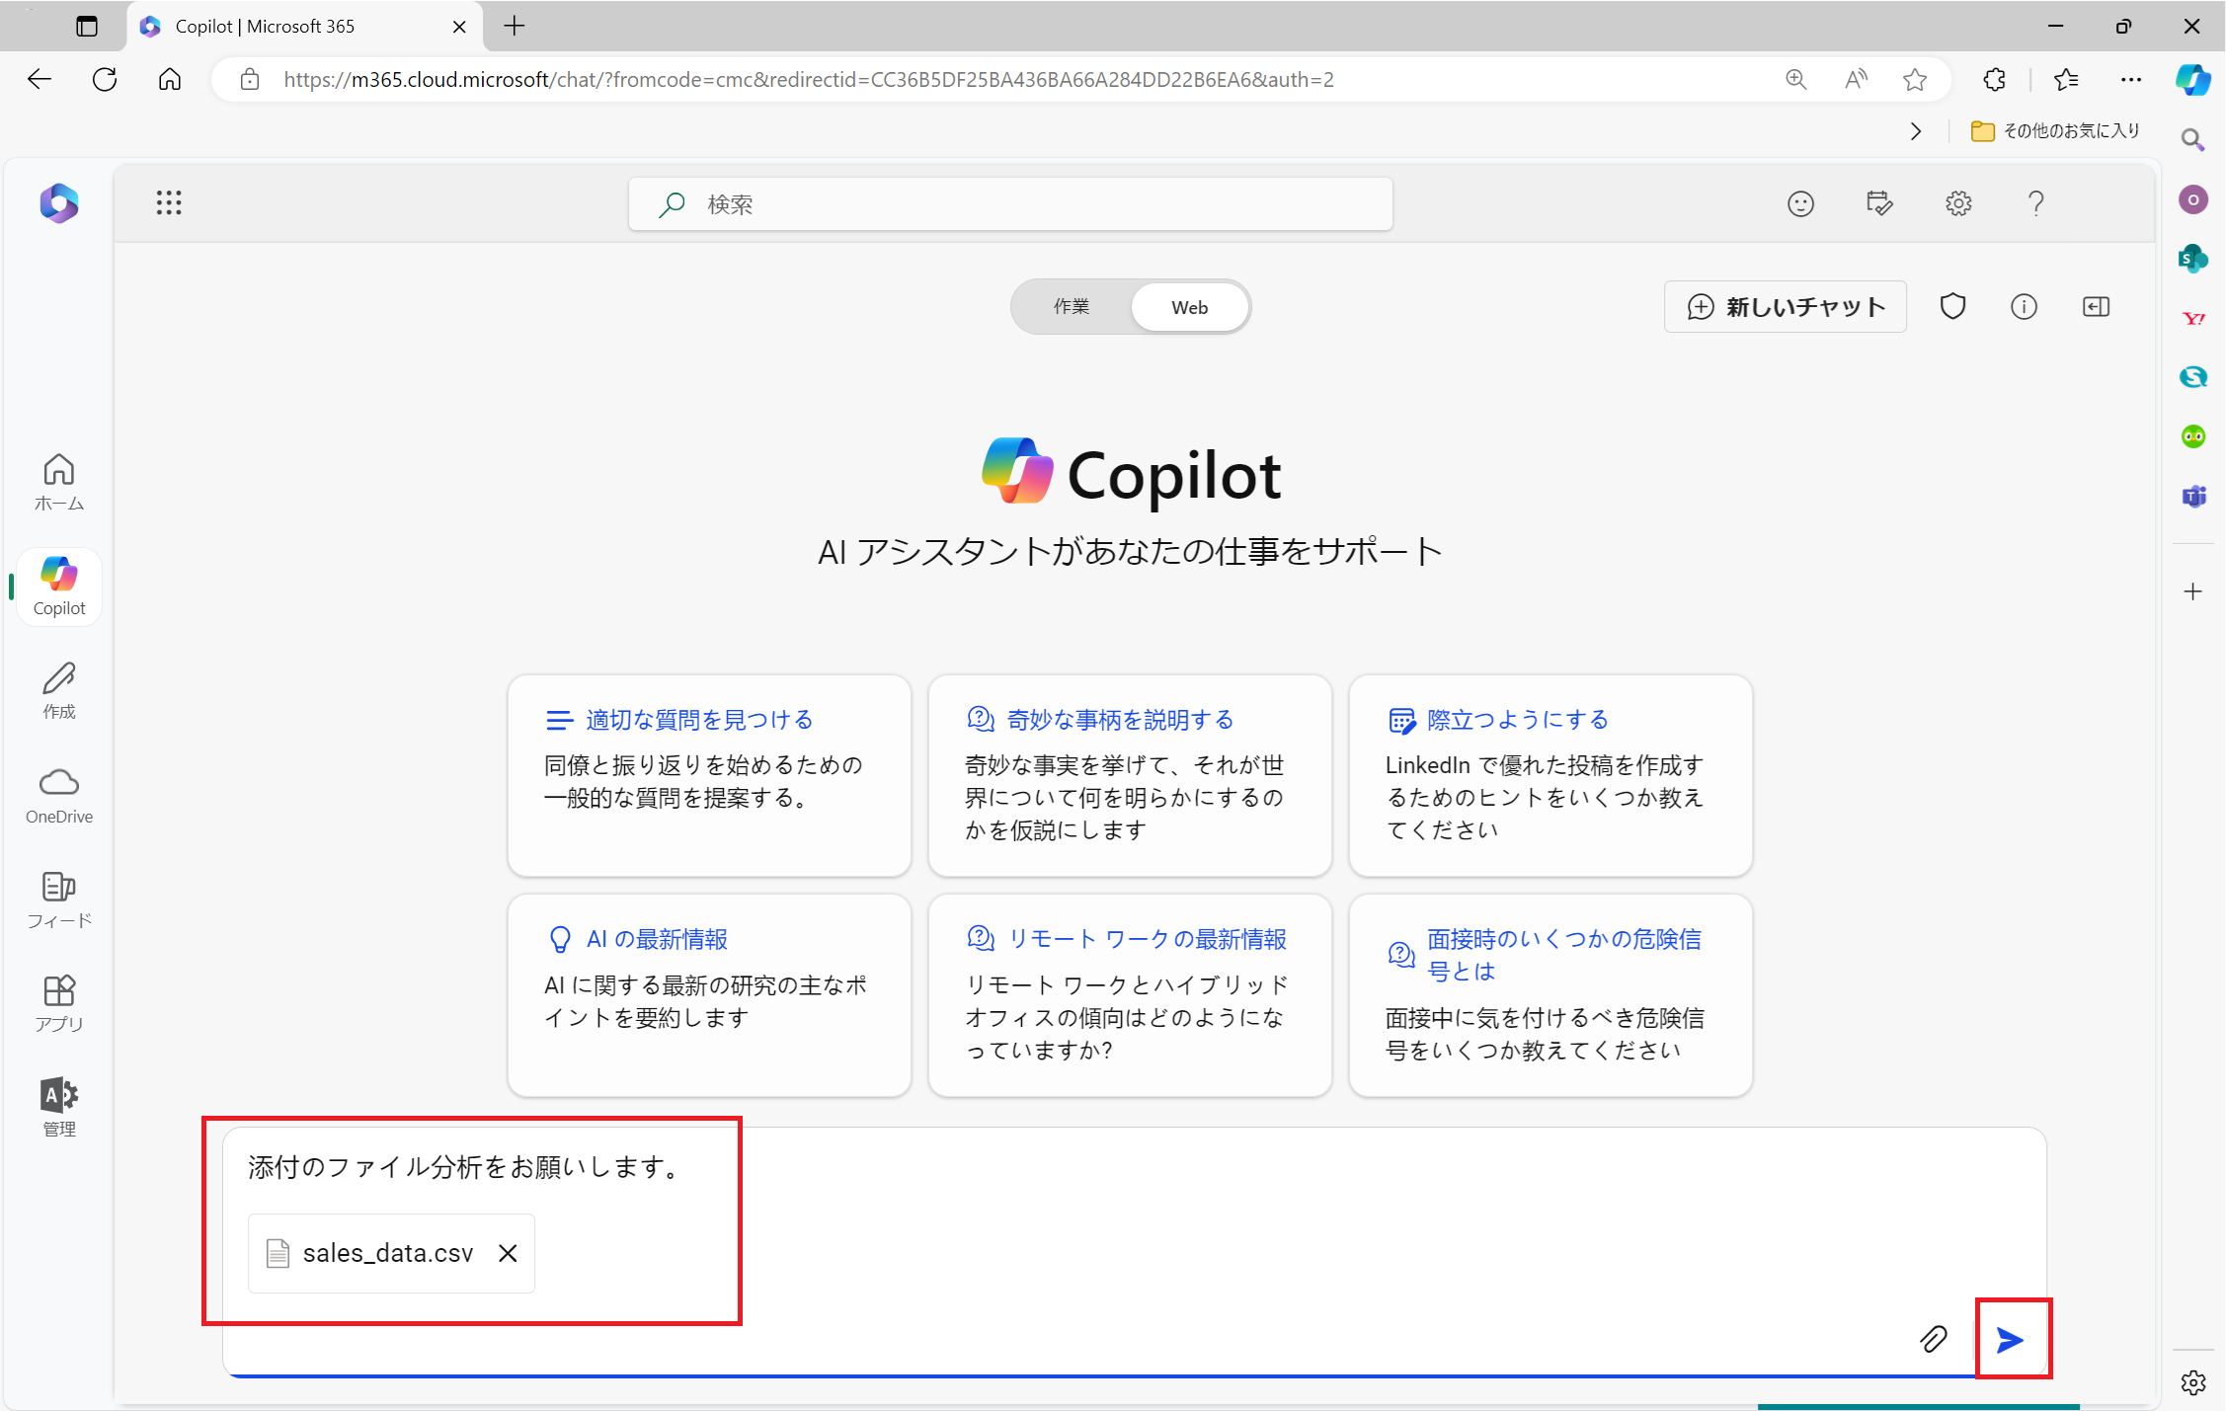Add page to favorites star icon

pos(1915,79)
